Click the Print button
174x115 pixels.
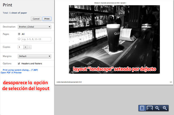pos(47,19)
